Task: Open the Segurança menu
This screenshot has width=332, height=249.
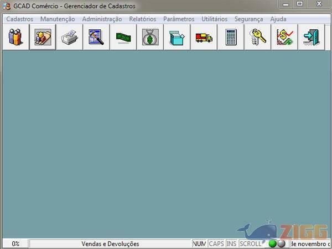Action: point(249,19)
